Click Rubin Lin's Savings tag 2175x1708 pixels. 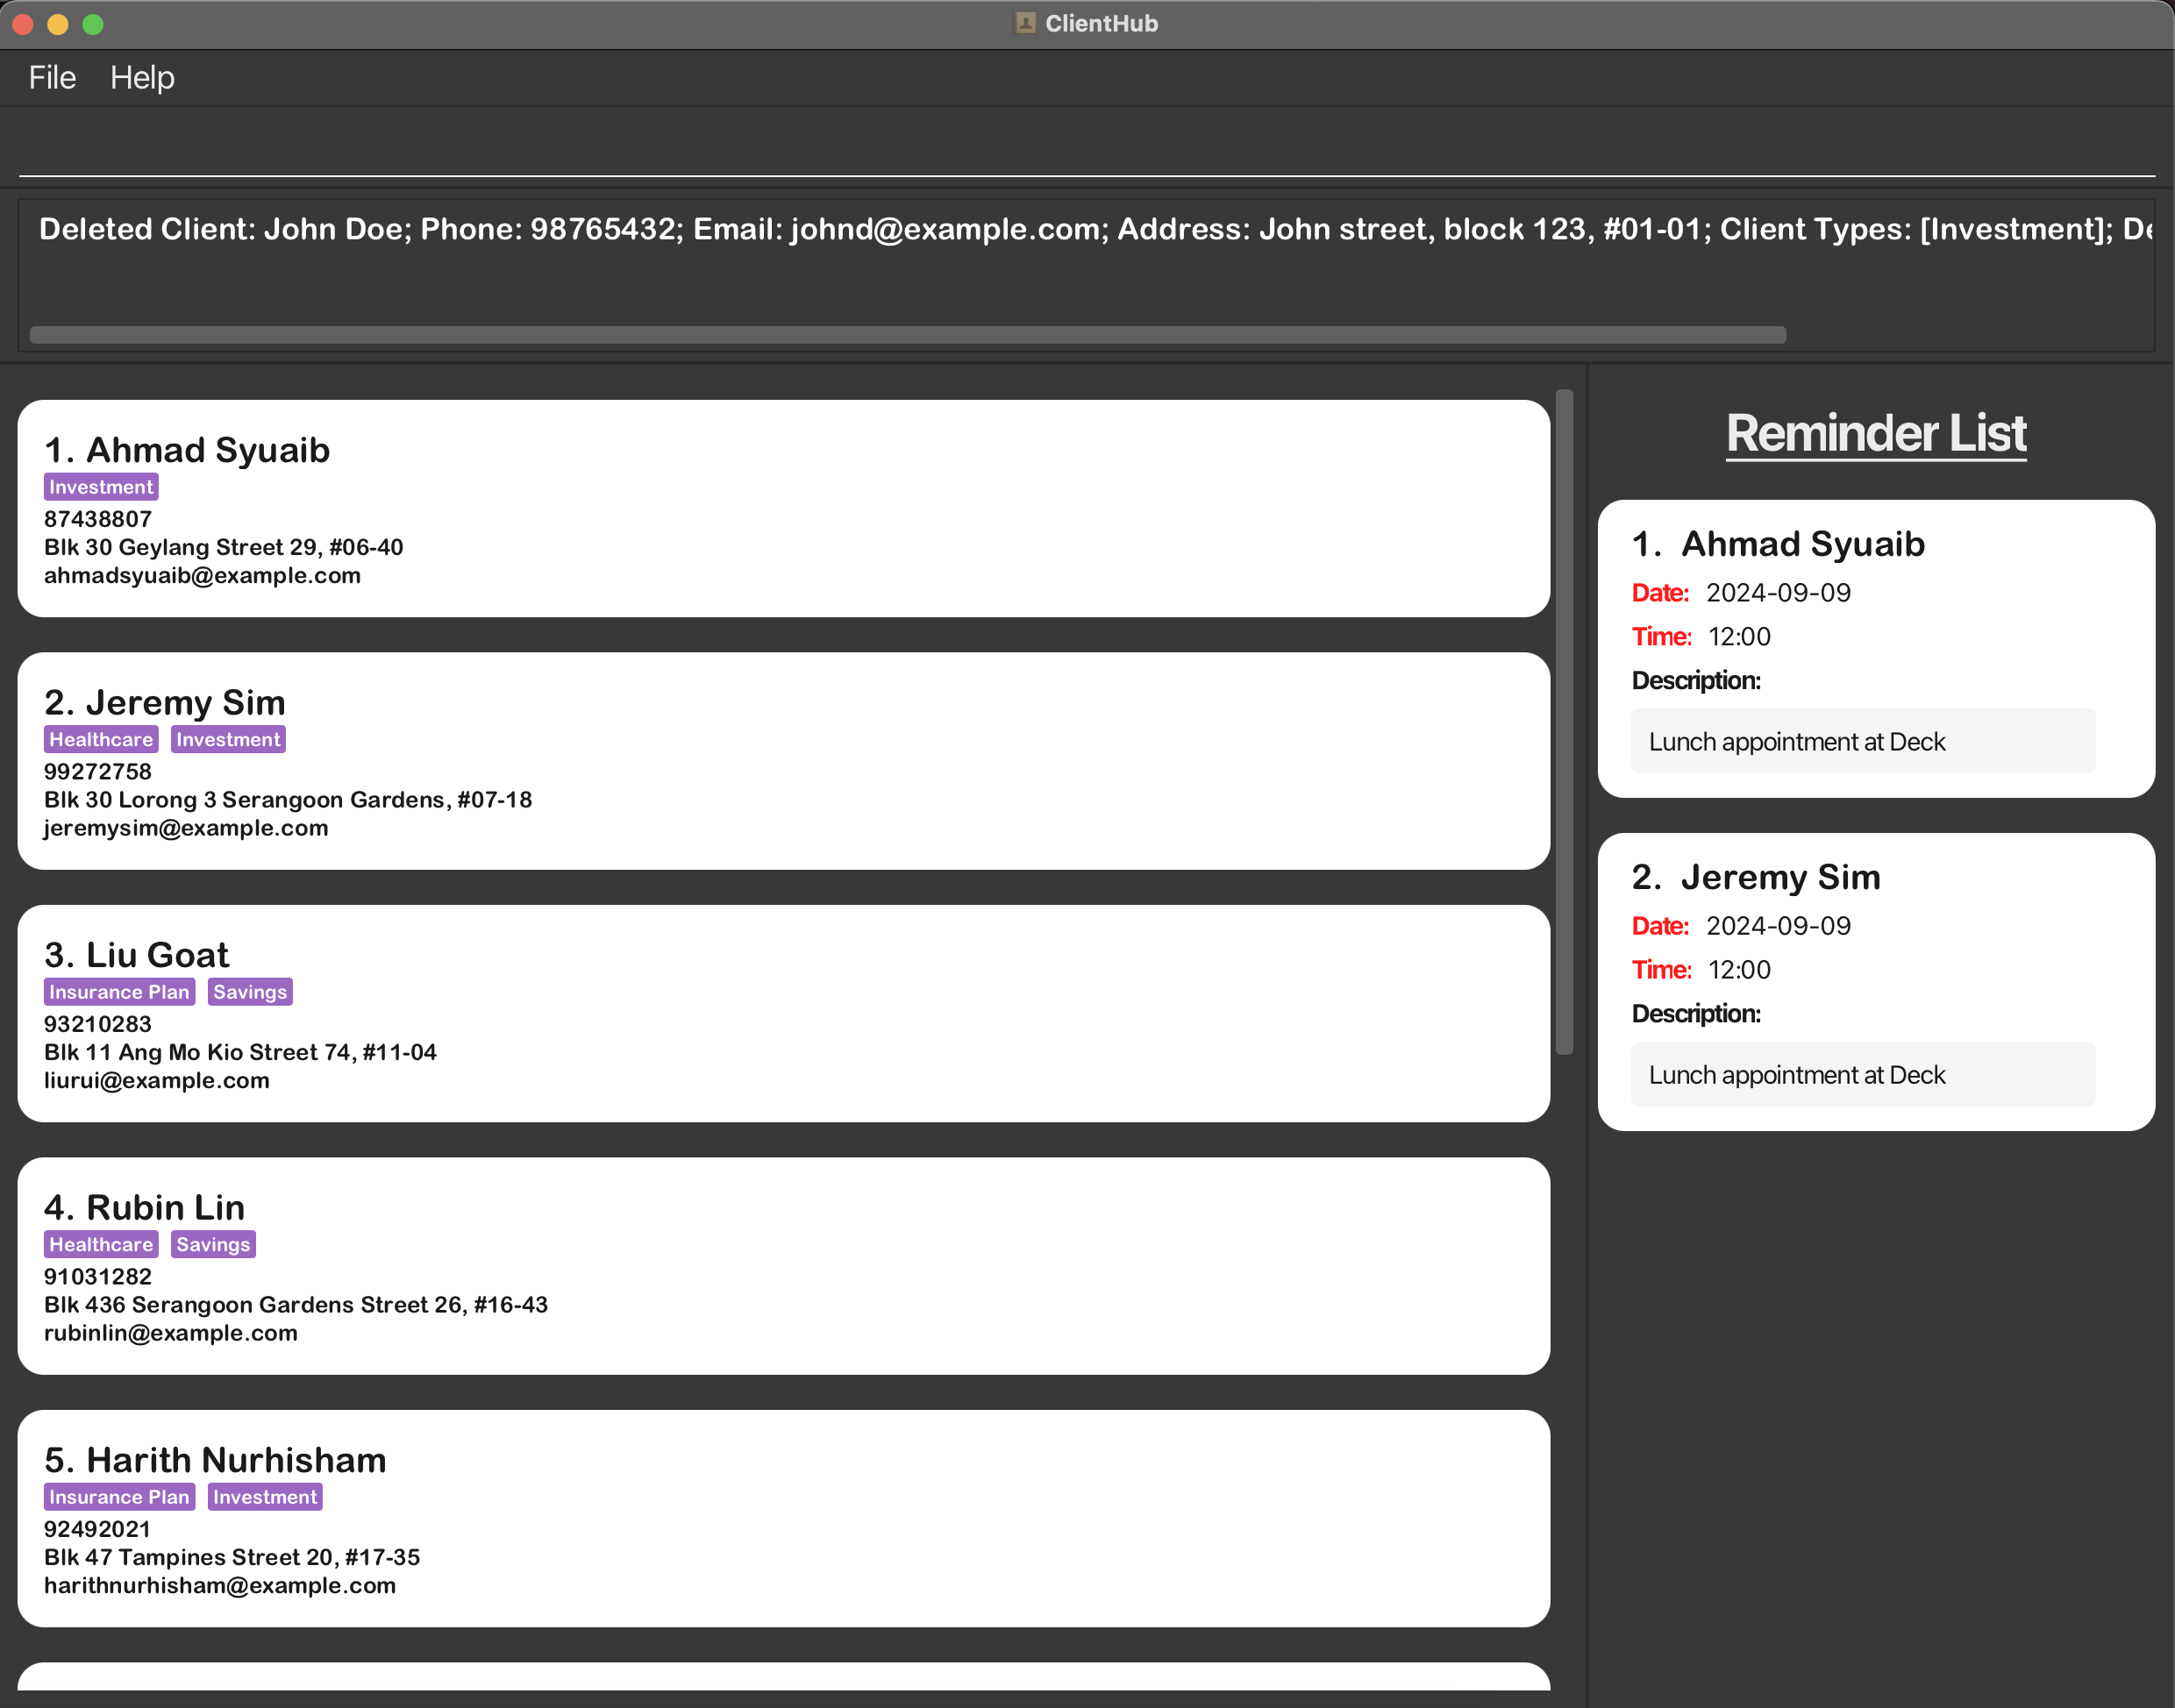(213, 1244)
